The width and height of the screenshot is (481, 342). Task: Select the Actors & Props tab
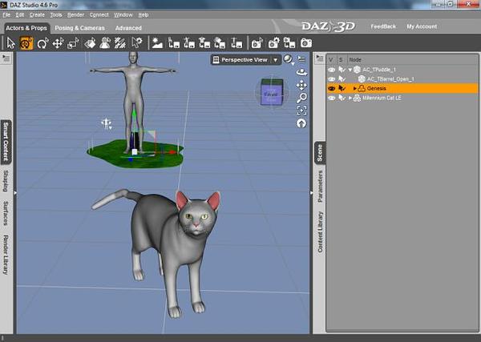click(x=26, y=28)
